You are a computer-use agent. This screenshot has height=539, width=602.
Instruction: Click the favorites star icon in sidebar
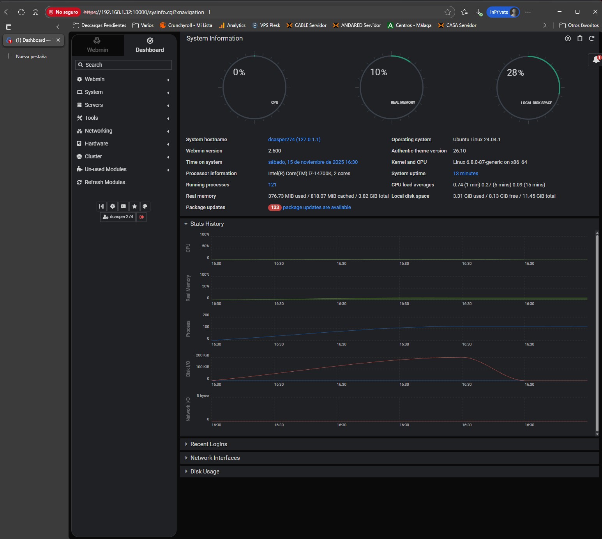(134, 206)
